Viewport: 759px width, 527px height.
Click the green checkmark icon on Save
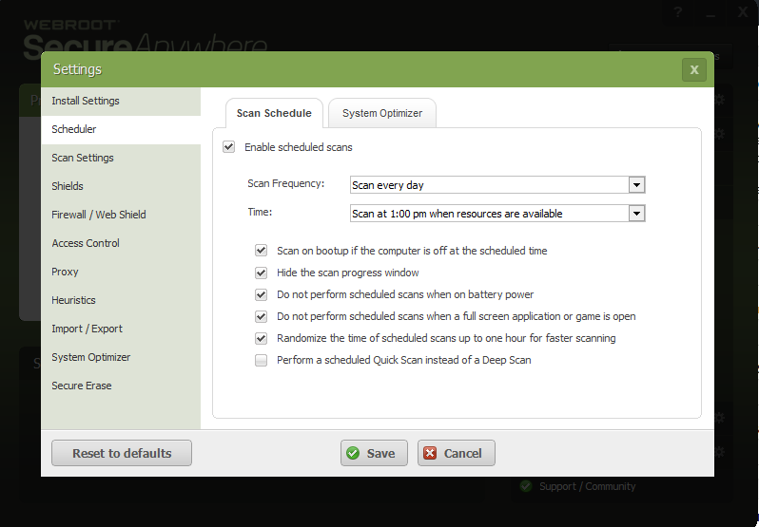[353, 453]
